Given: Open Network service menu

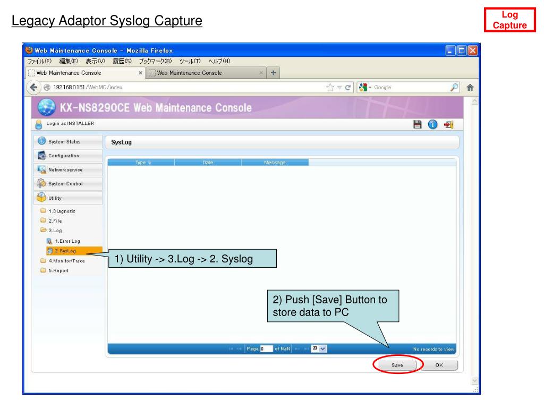Looking at the screenshot, I should click(x=69, y=169).
